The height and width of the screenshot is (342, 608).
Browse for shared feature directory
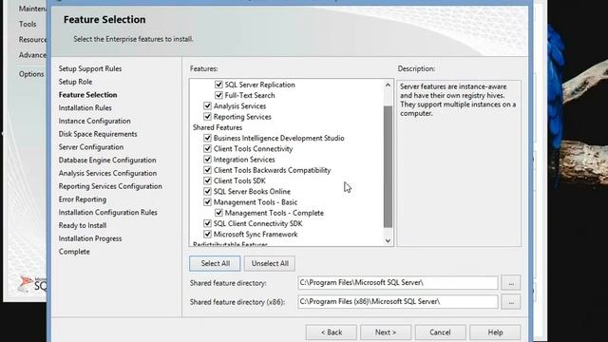click(511, 283)
